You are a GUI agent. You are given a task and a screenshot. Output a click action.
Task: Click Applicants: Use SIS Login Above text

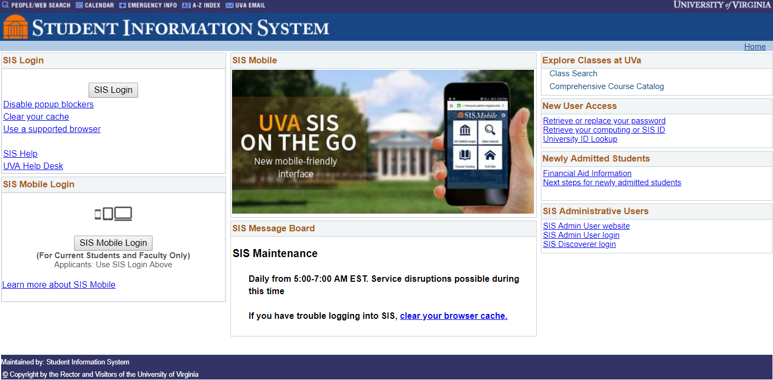click(x=113, y=265)
